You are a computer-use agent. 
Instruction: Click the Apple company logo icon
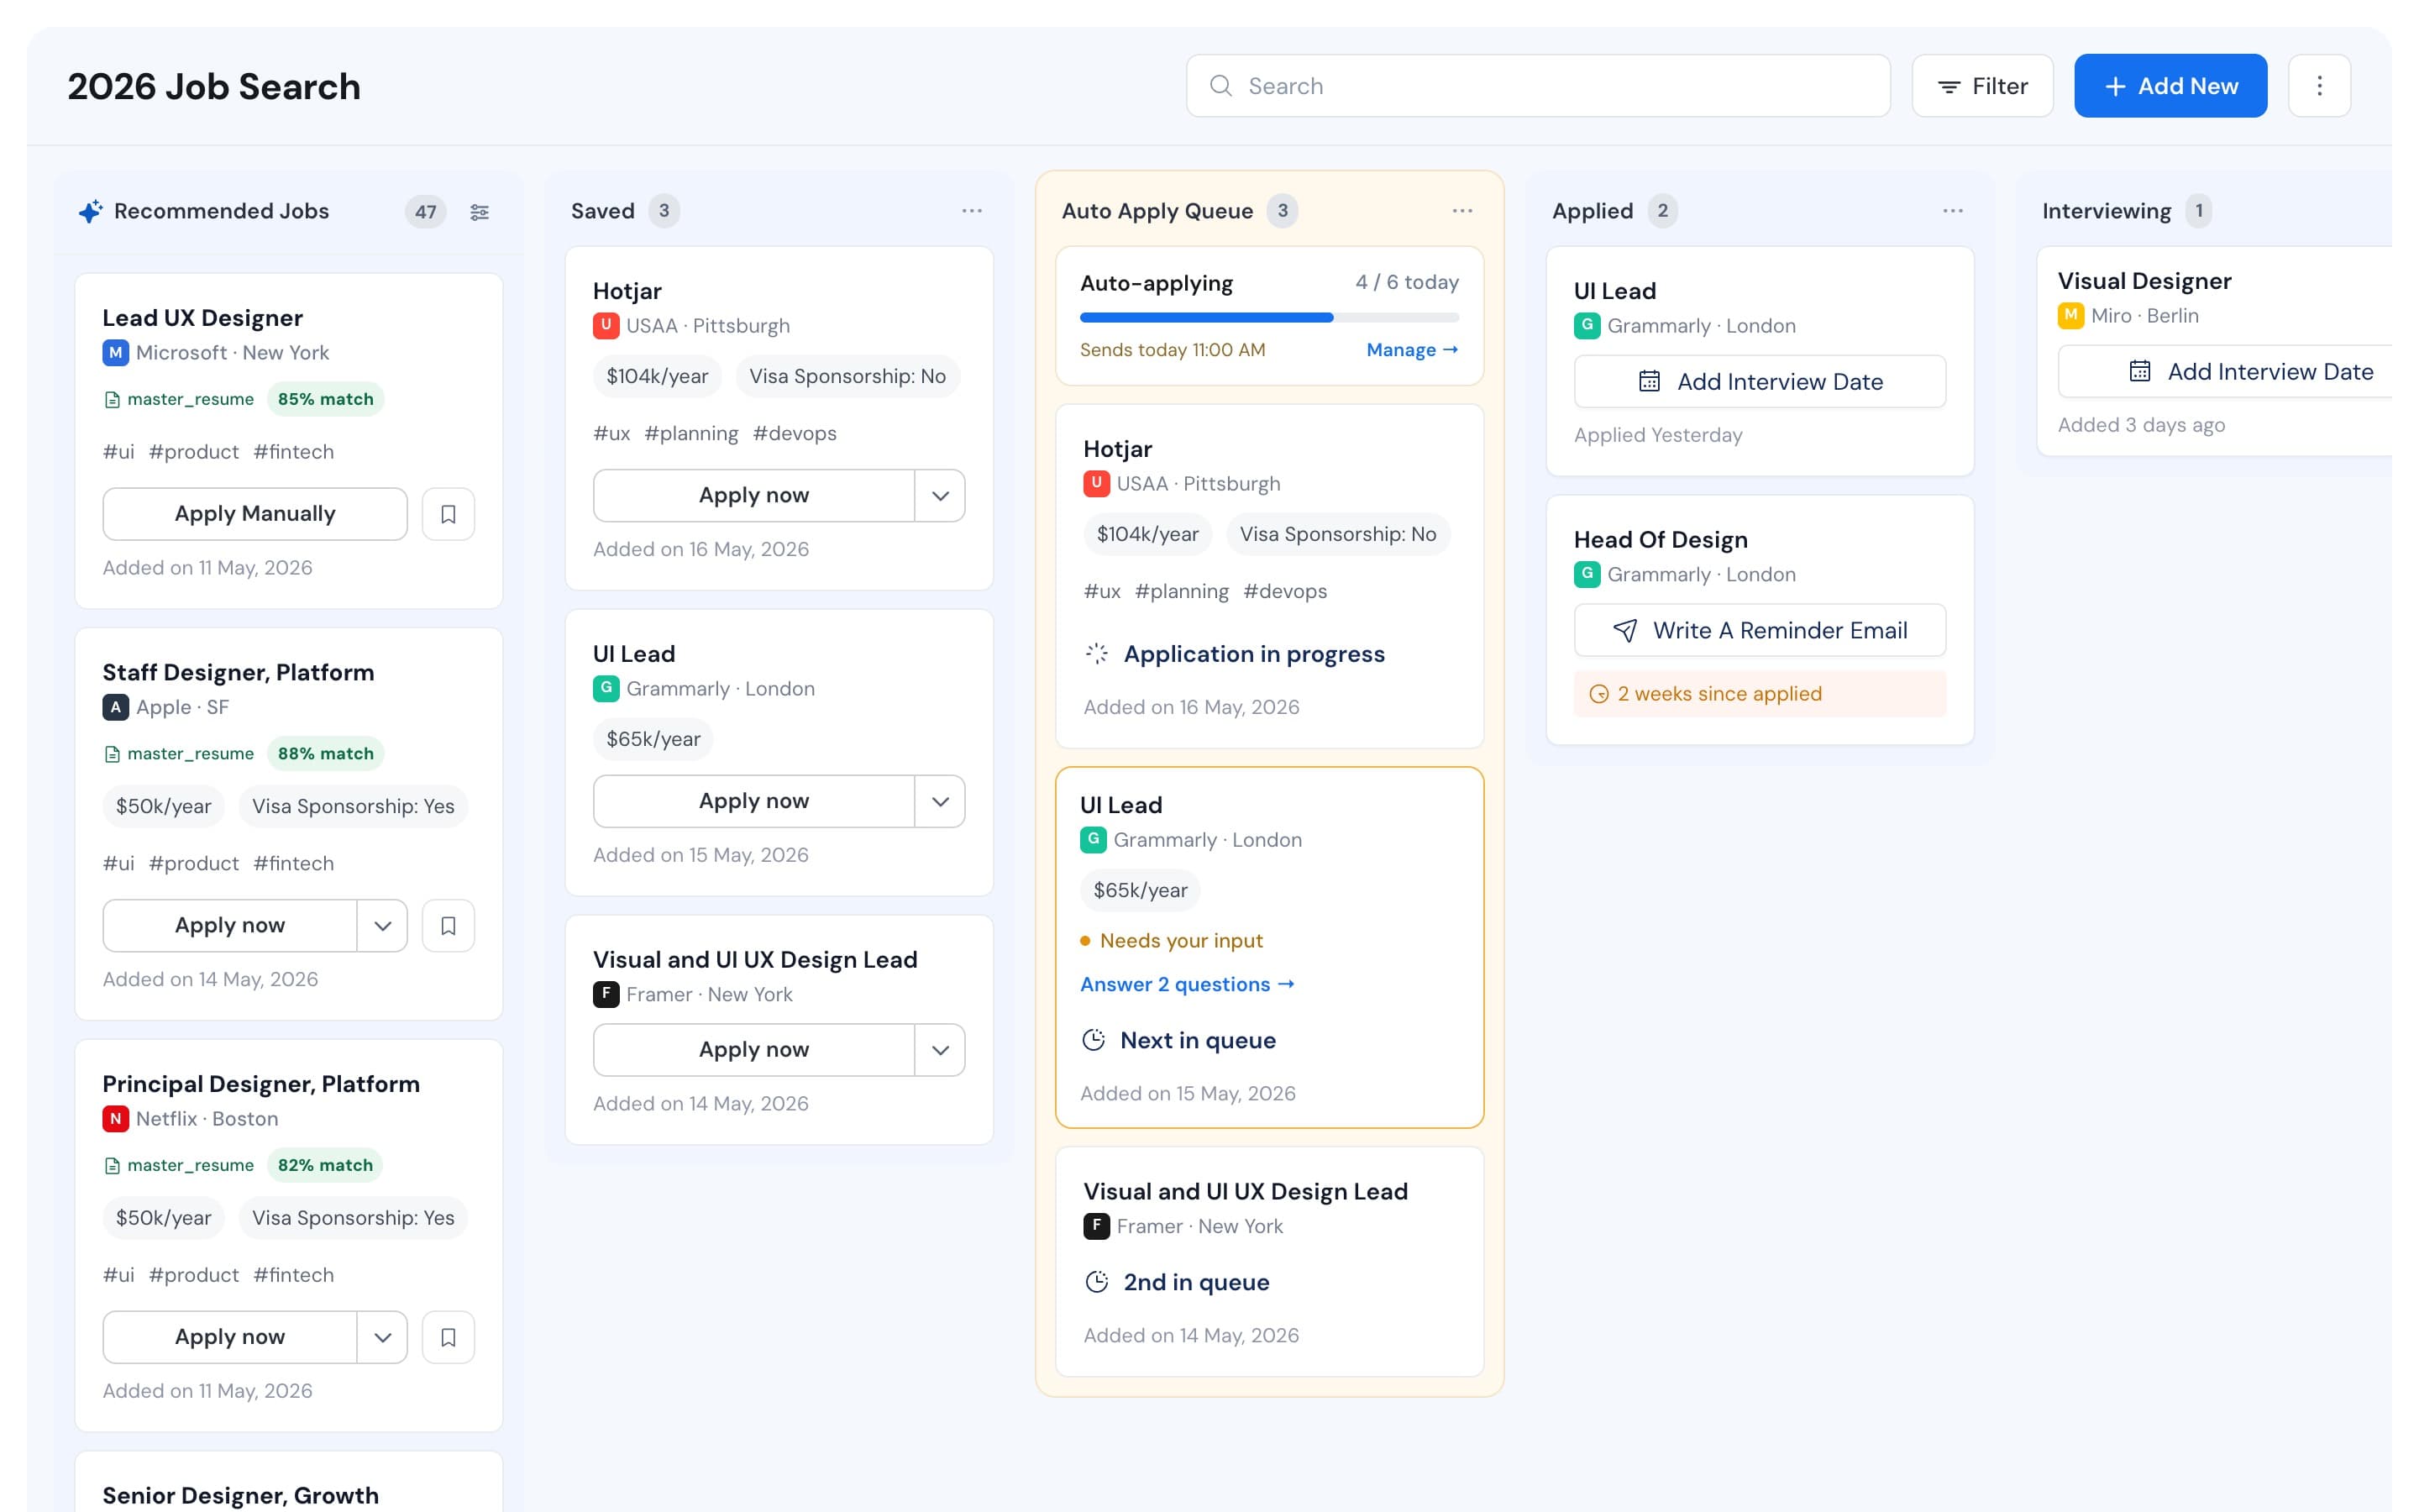click(x=116, y=708)
